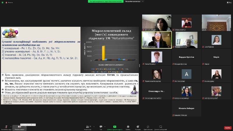Click the tall yellow bar in the chart
This screenshot has height=131, width=233.
104,53
